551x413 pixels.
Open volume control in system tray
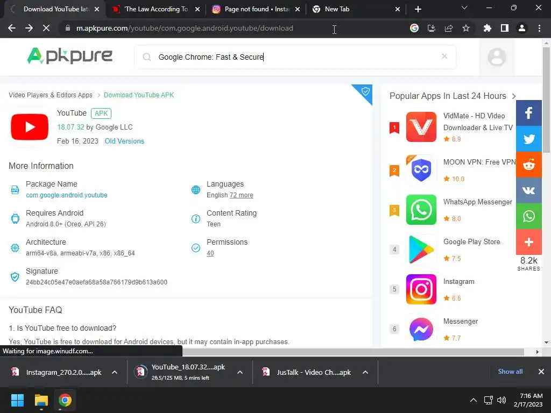pos(501,400)
